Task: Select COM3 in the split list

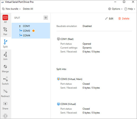Action: pyautogui.click(x=26, y=31)
